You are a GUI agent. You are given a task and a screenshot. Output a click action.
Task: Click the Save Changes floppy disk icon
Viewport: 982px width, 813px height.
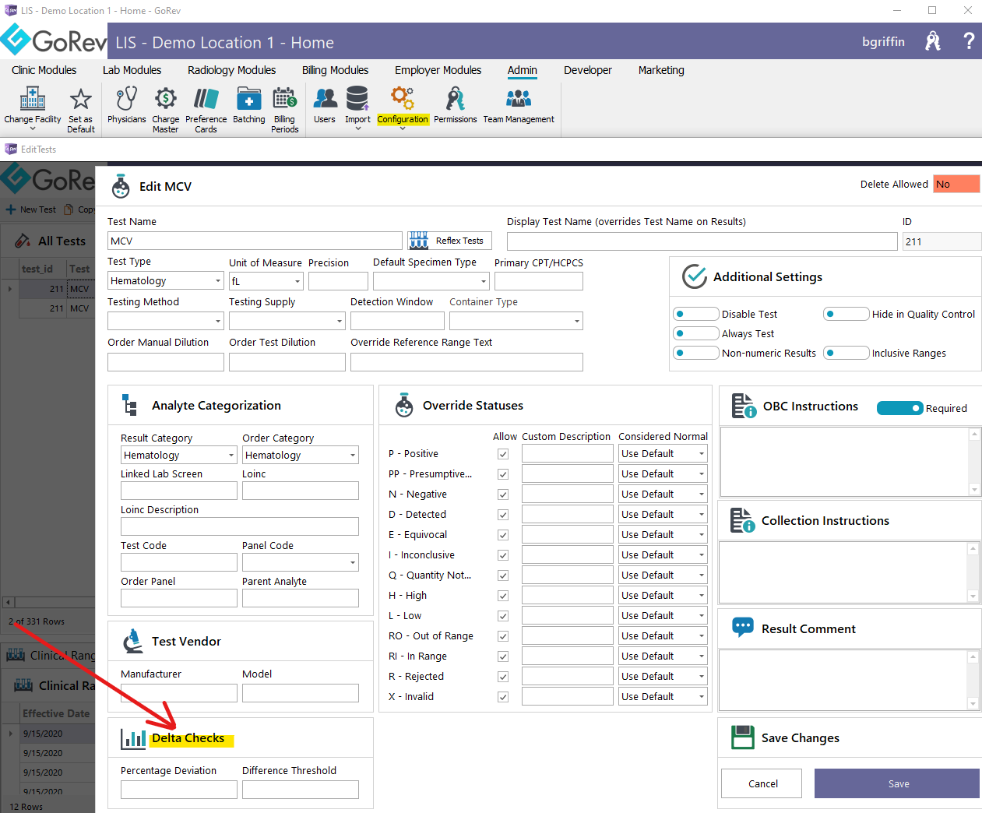743,737
